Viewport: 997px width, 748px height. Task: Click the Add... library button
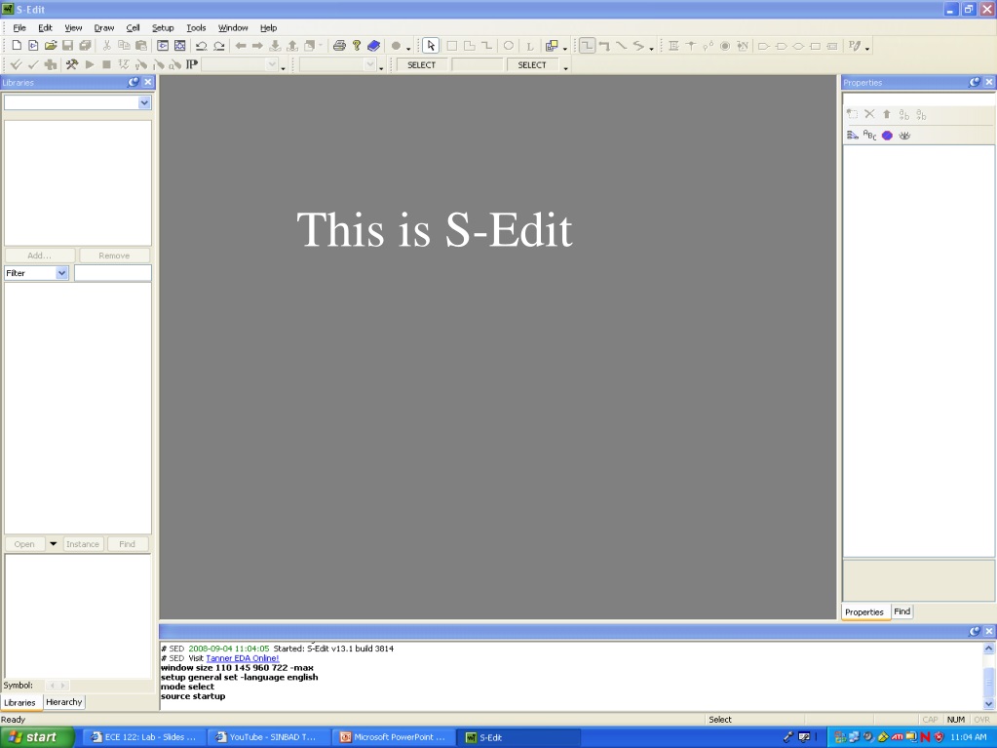click(x=39, y=256)
